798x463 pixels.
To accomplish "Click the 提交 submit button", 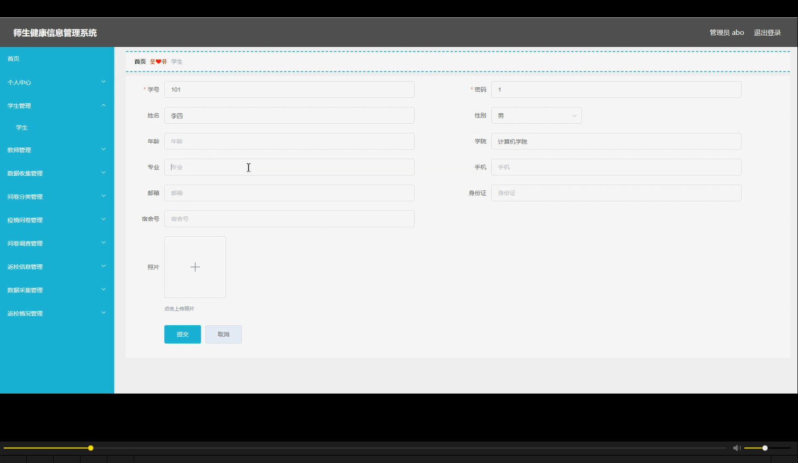I will [x=182, y=334].
